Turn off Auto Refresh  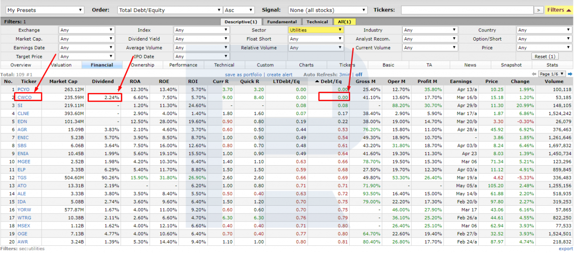(x=358, y=74)
